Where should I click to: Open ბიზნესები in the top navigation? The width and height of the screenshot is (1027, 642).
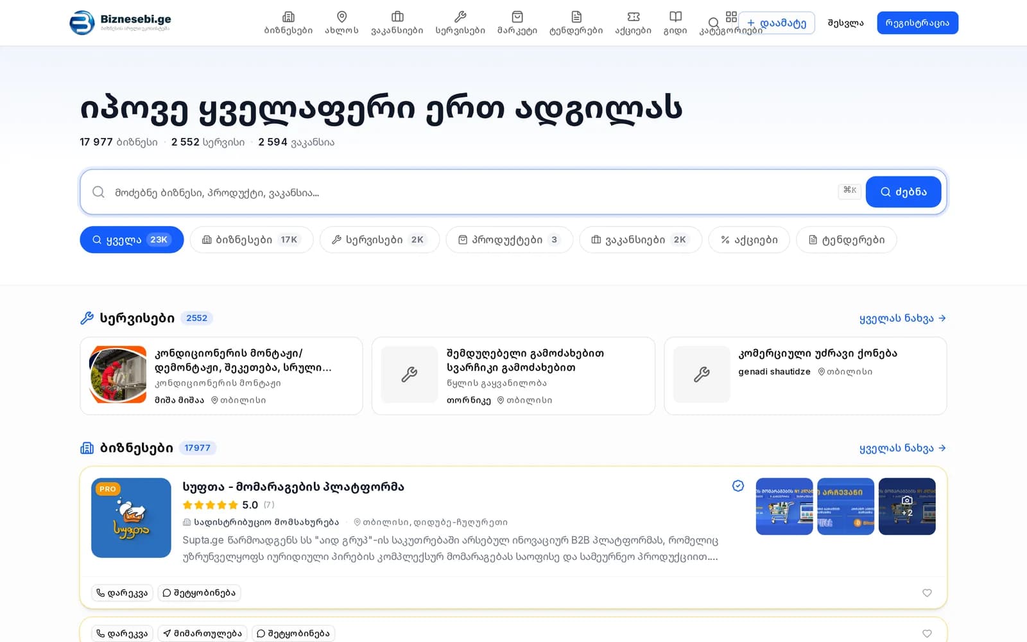pyautogui.click(x=288, y=23)
